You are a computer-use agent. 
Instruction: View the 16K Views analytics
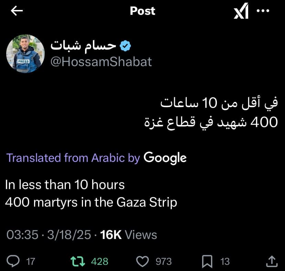(x=128, y=235)
